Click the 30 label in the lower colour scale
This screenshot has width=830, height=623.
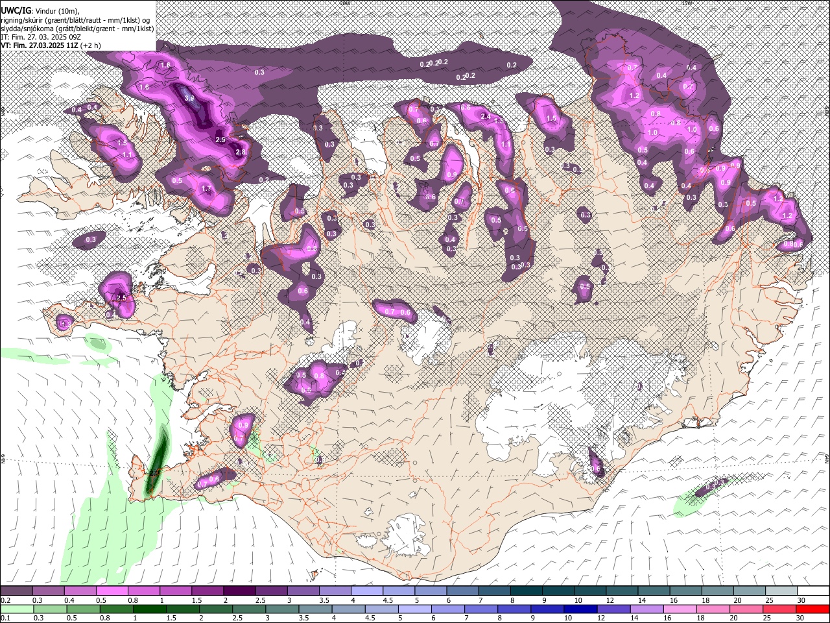coord(801,619)
